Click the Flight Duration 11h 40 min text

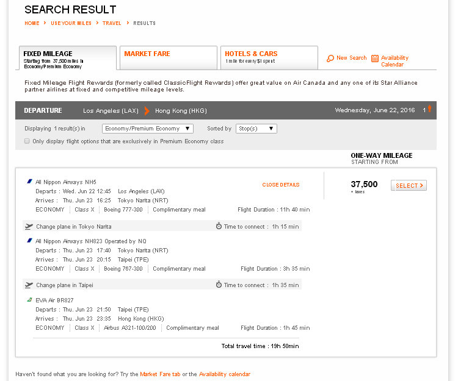(x=274, y=210)
